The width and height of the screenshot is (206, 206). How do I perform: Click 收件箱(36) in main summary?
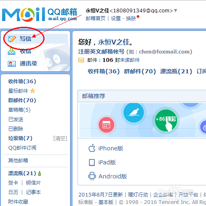click(104, 71)
